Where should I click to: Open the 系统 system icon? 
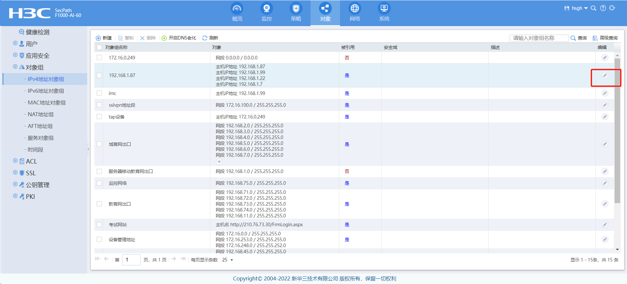[x=384, y=8]
